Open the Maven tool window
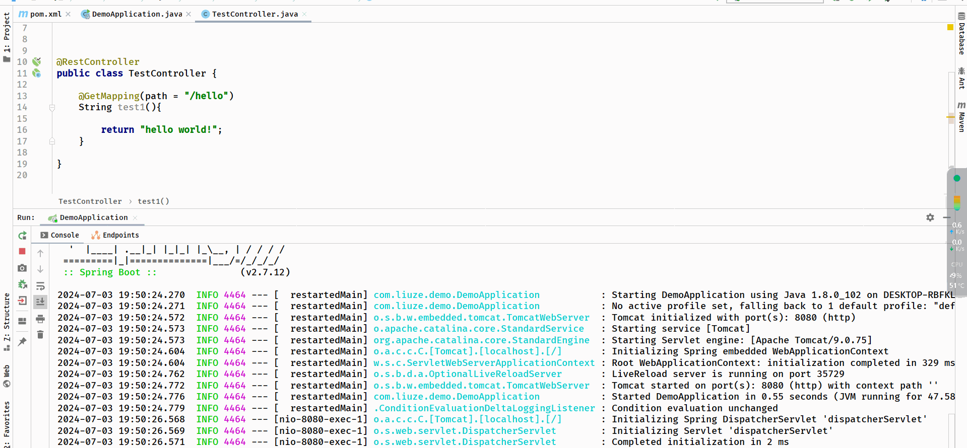This screenshot has width=967, height=448. (x=961, y=117)
